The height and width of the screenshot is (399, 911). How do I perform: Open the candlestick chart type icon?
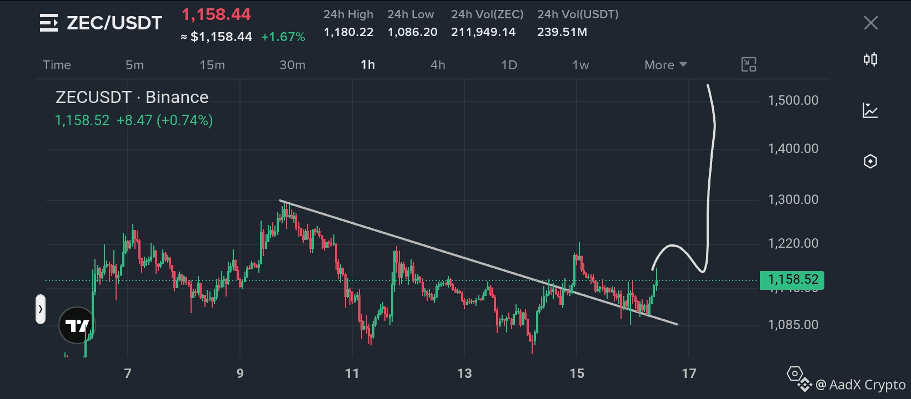(x=870, y=59)
